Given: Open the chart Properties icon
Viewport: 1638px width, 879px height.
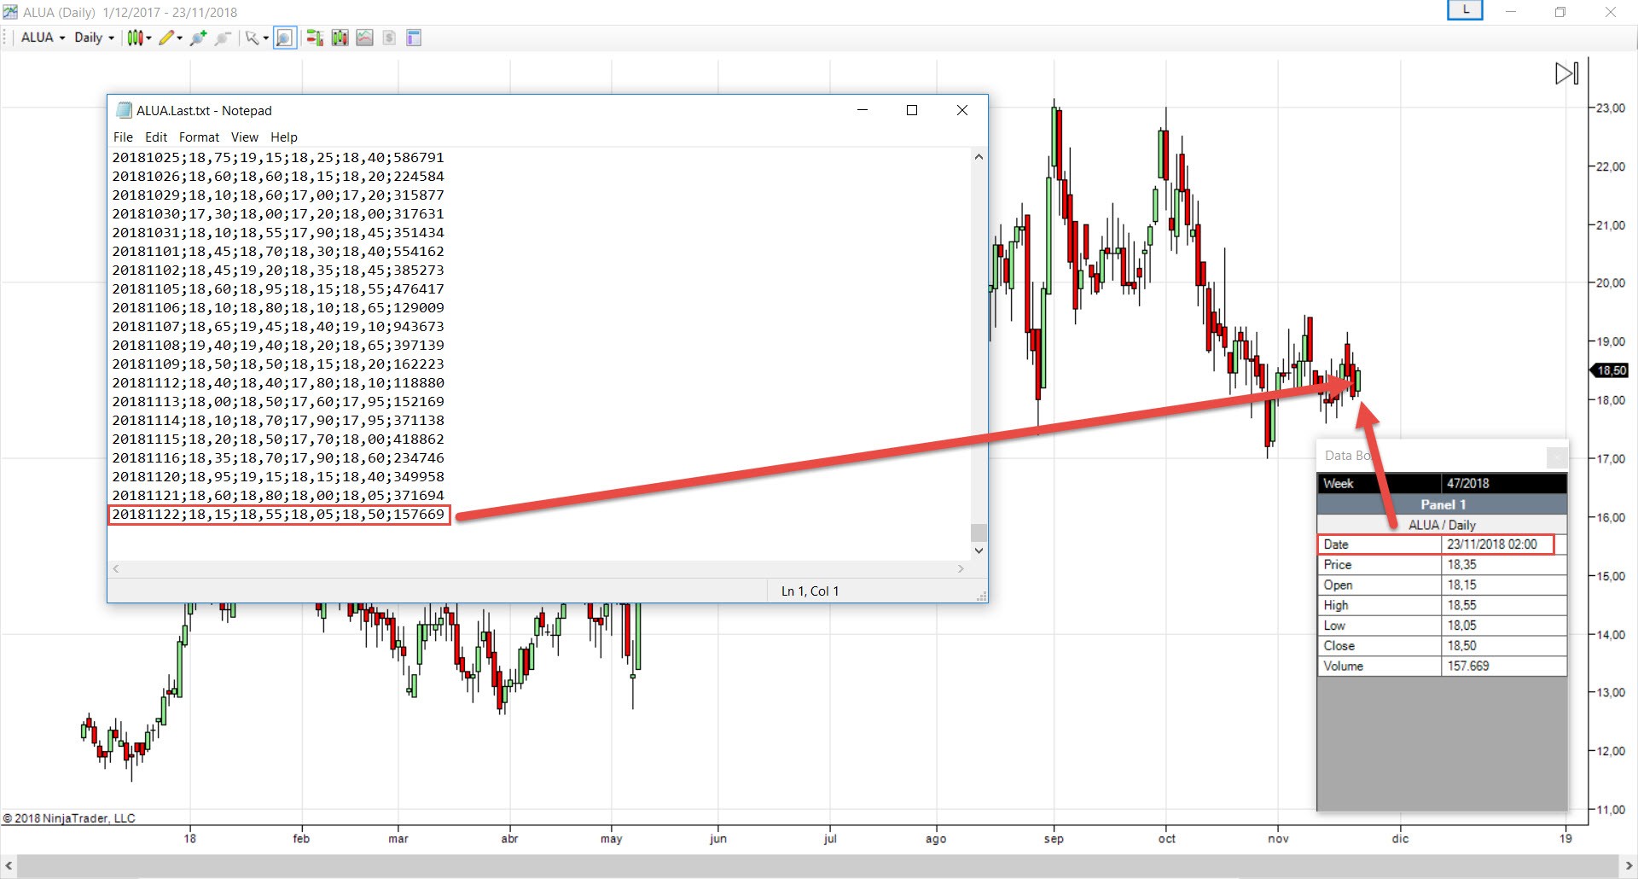Looking at the screenshot, I should (414, 38).
